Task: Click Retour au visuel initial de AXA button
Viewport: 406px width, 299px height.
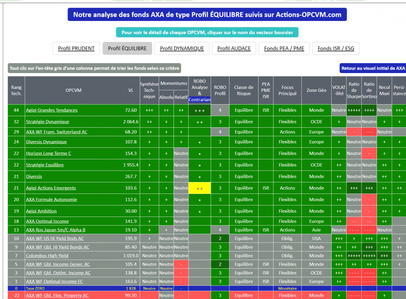Action: tap(373, 68)
